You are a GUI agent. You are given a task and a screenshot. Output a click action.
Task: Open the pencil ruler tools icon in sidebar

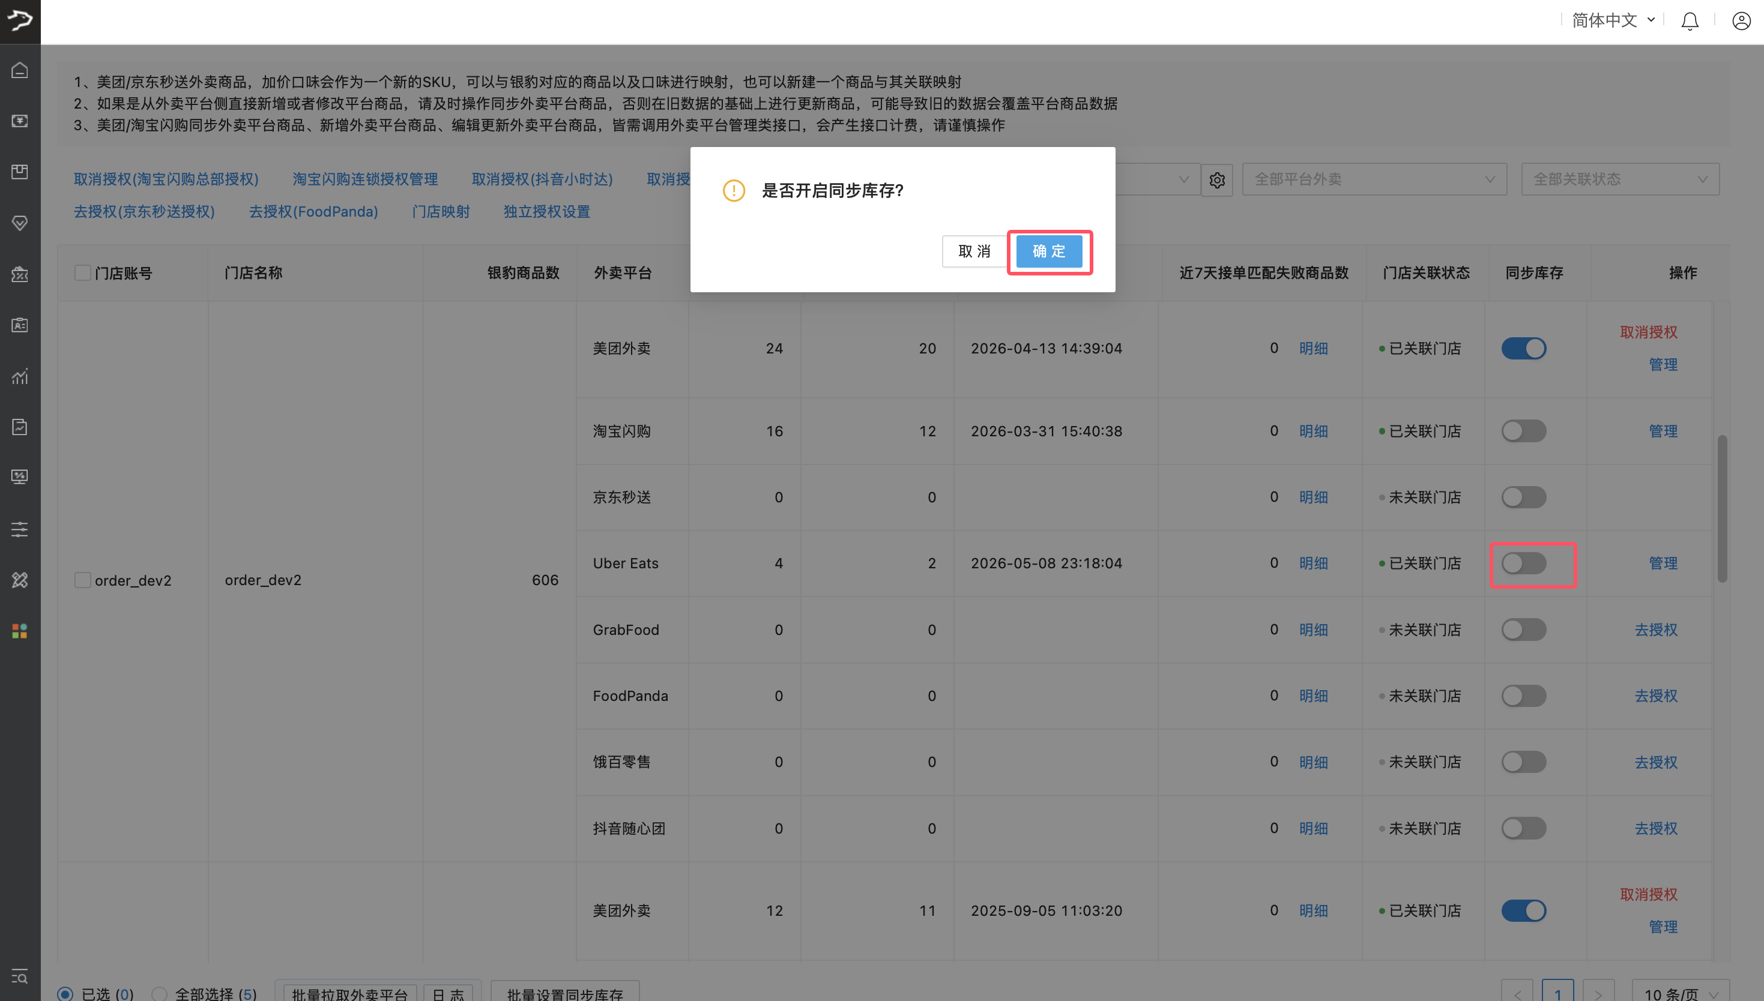click(x=20, y=580)
